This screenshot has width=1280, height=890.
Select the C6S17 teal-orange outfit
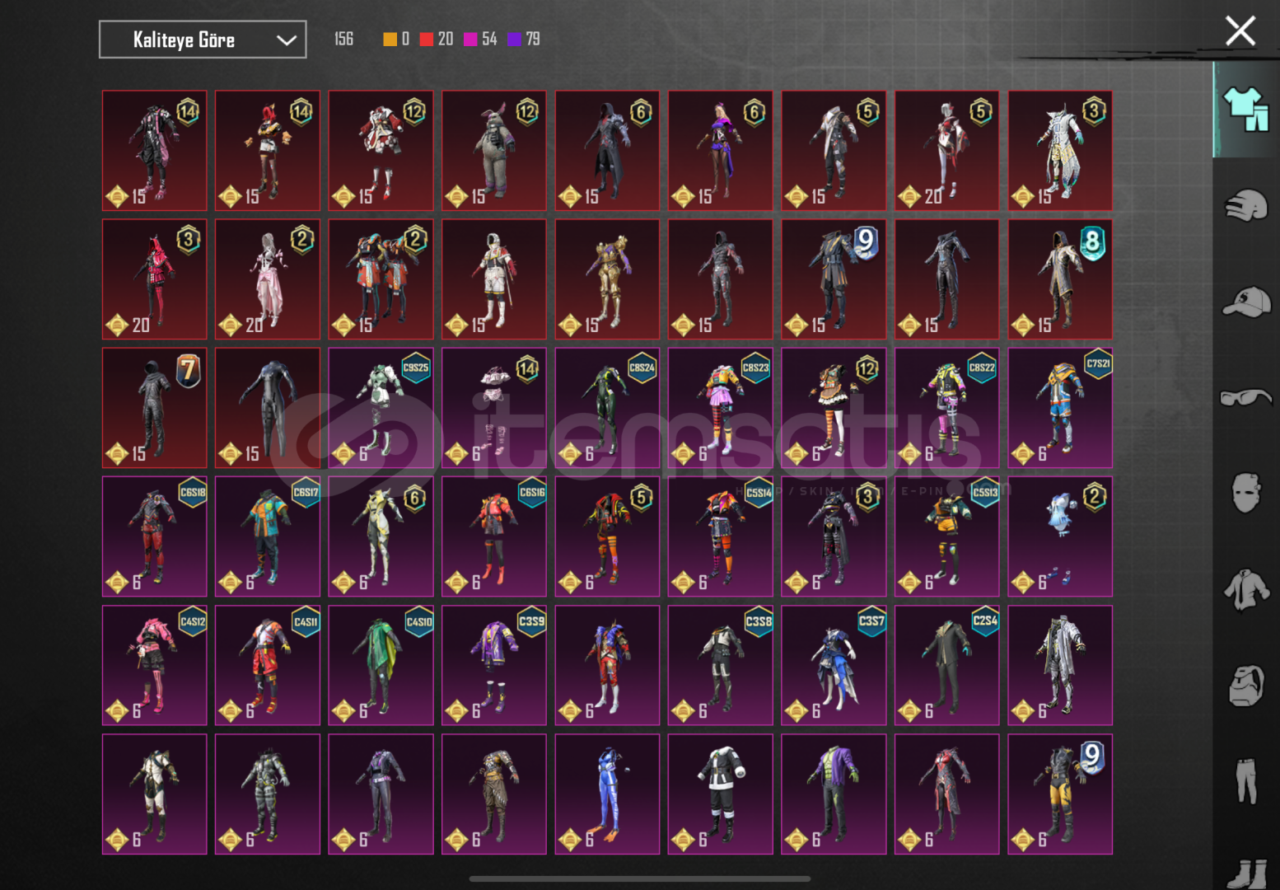(268, 536)
